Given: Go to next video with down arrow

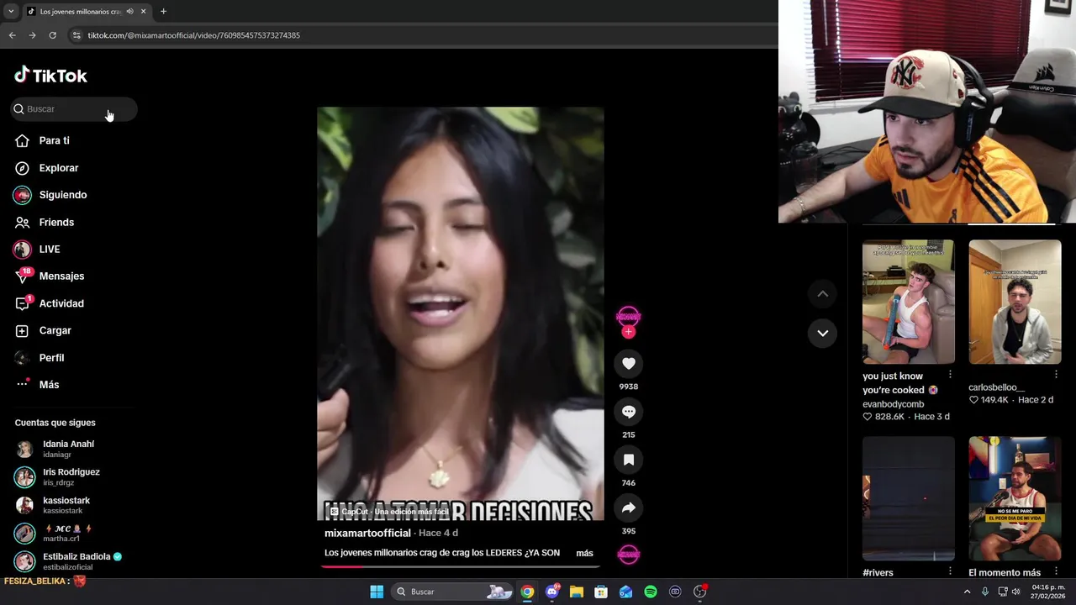Looking at the screenshot, I should (x=822, y=333).
